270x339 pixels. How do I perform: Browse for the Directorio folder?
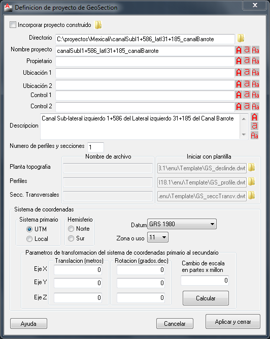[x=241, y=38]
